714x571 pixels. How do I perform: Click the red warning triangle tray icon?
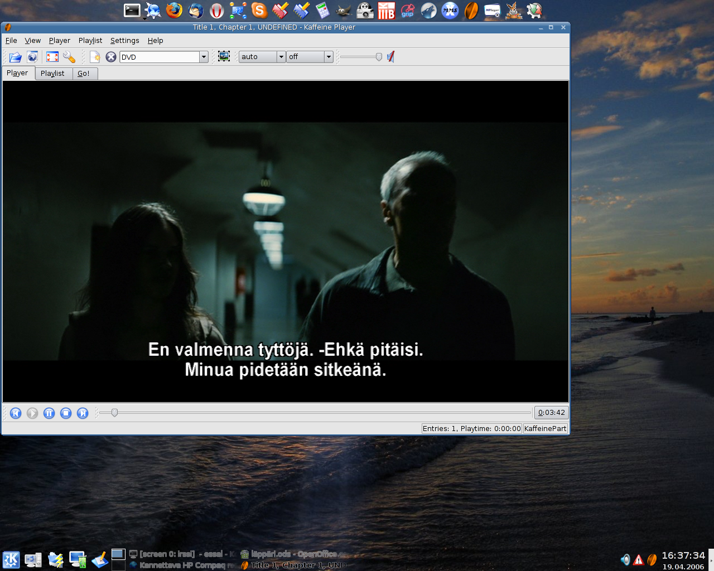(639, 560)
